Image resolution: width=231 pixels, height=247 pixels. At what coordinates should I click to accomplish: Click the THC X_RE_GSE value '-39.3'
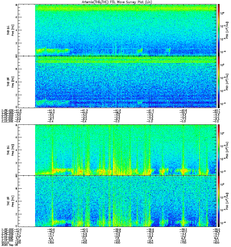tap(183, 229)
